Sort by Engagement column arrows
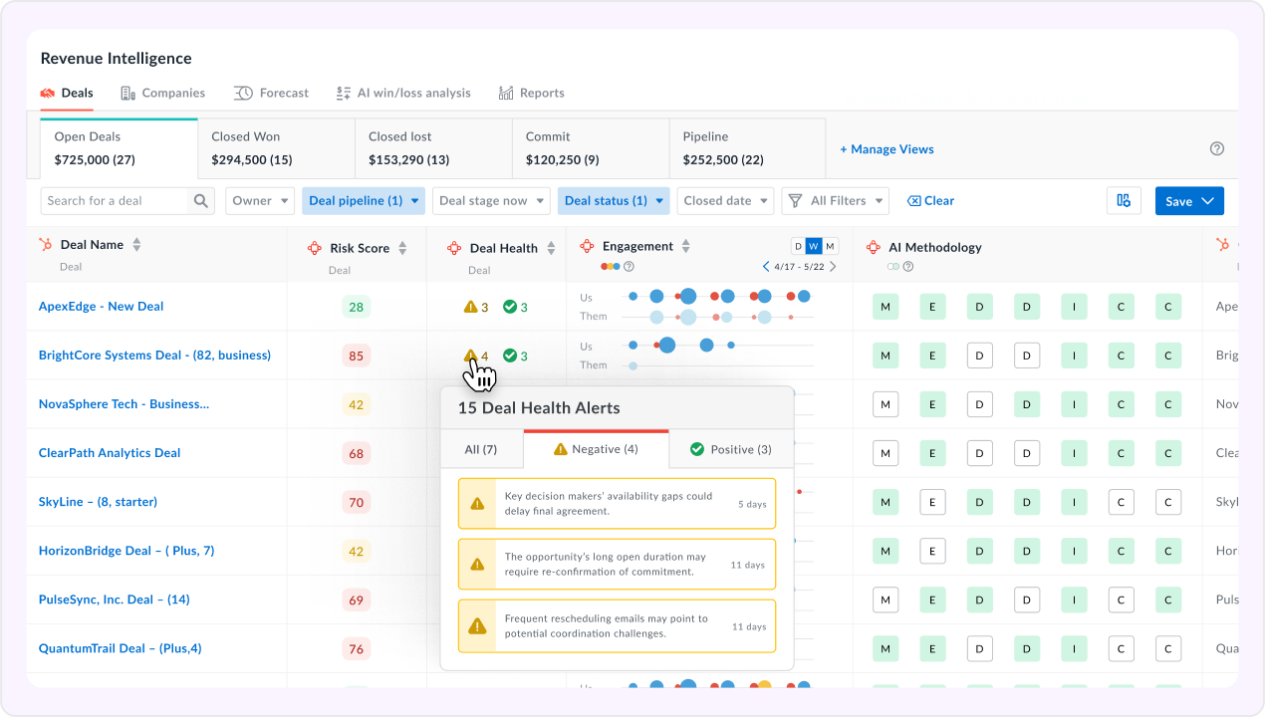Screen dimensions: 1265x717 tap(686, 246)
